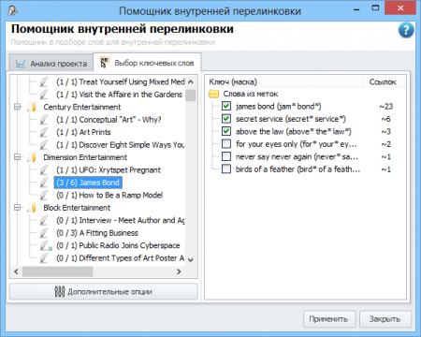Image resolution: width=421 pixels, height=337 pixels.
Task: Click the quill icon next to Art Prints
Action: [x=44, y=132]
